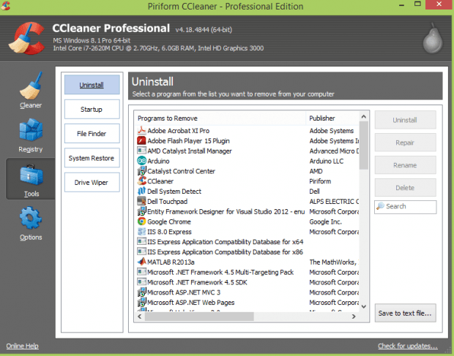Screen dimensions: 454x356
Task: Click the Dell System Detect icon
Action: pos(141,192)
